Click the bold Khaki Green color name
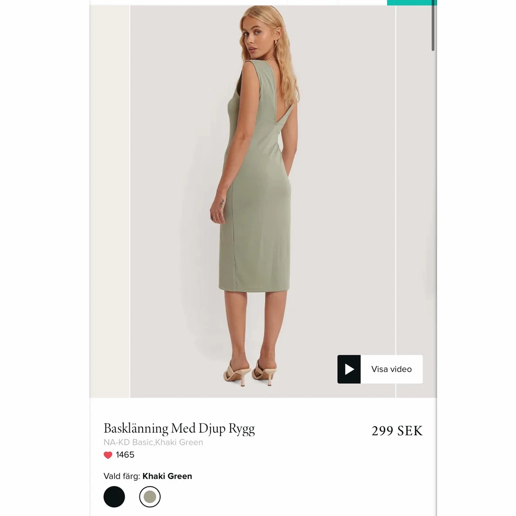This screenshot has height=516, width=516. [167, 477]
